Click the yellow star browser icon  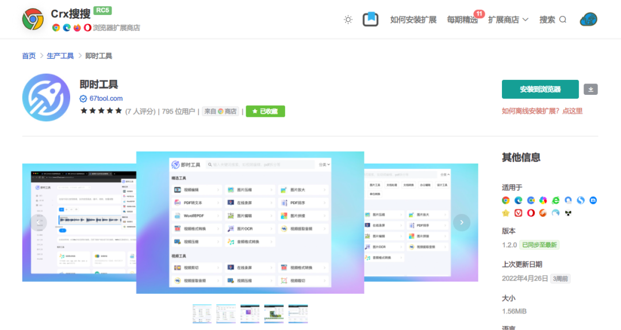coord(506,213)
